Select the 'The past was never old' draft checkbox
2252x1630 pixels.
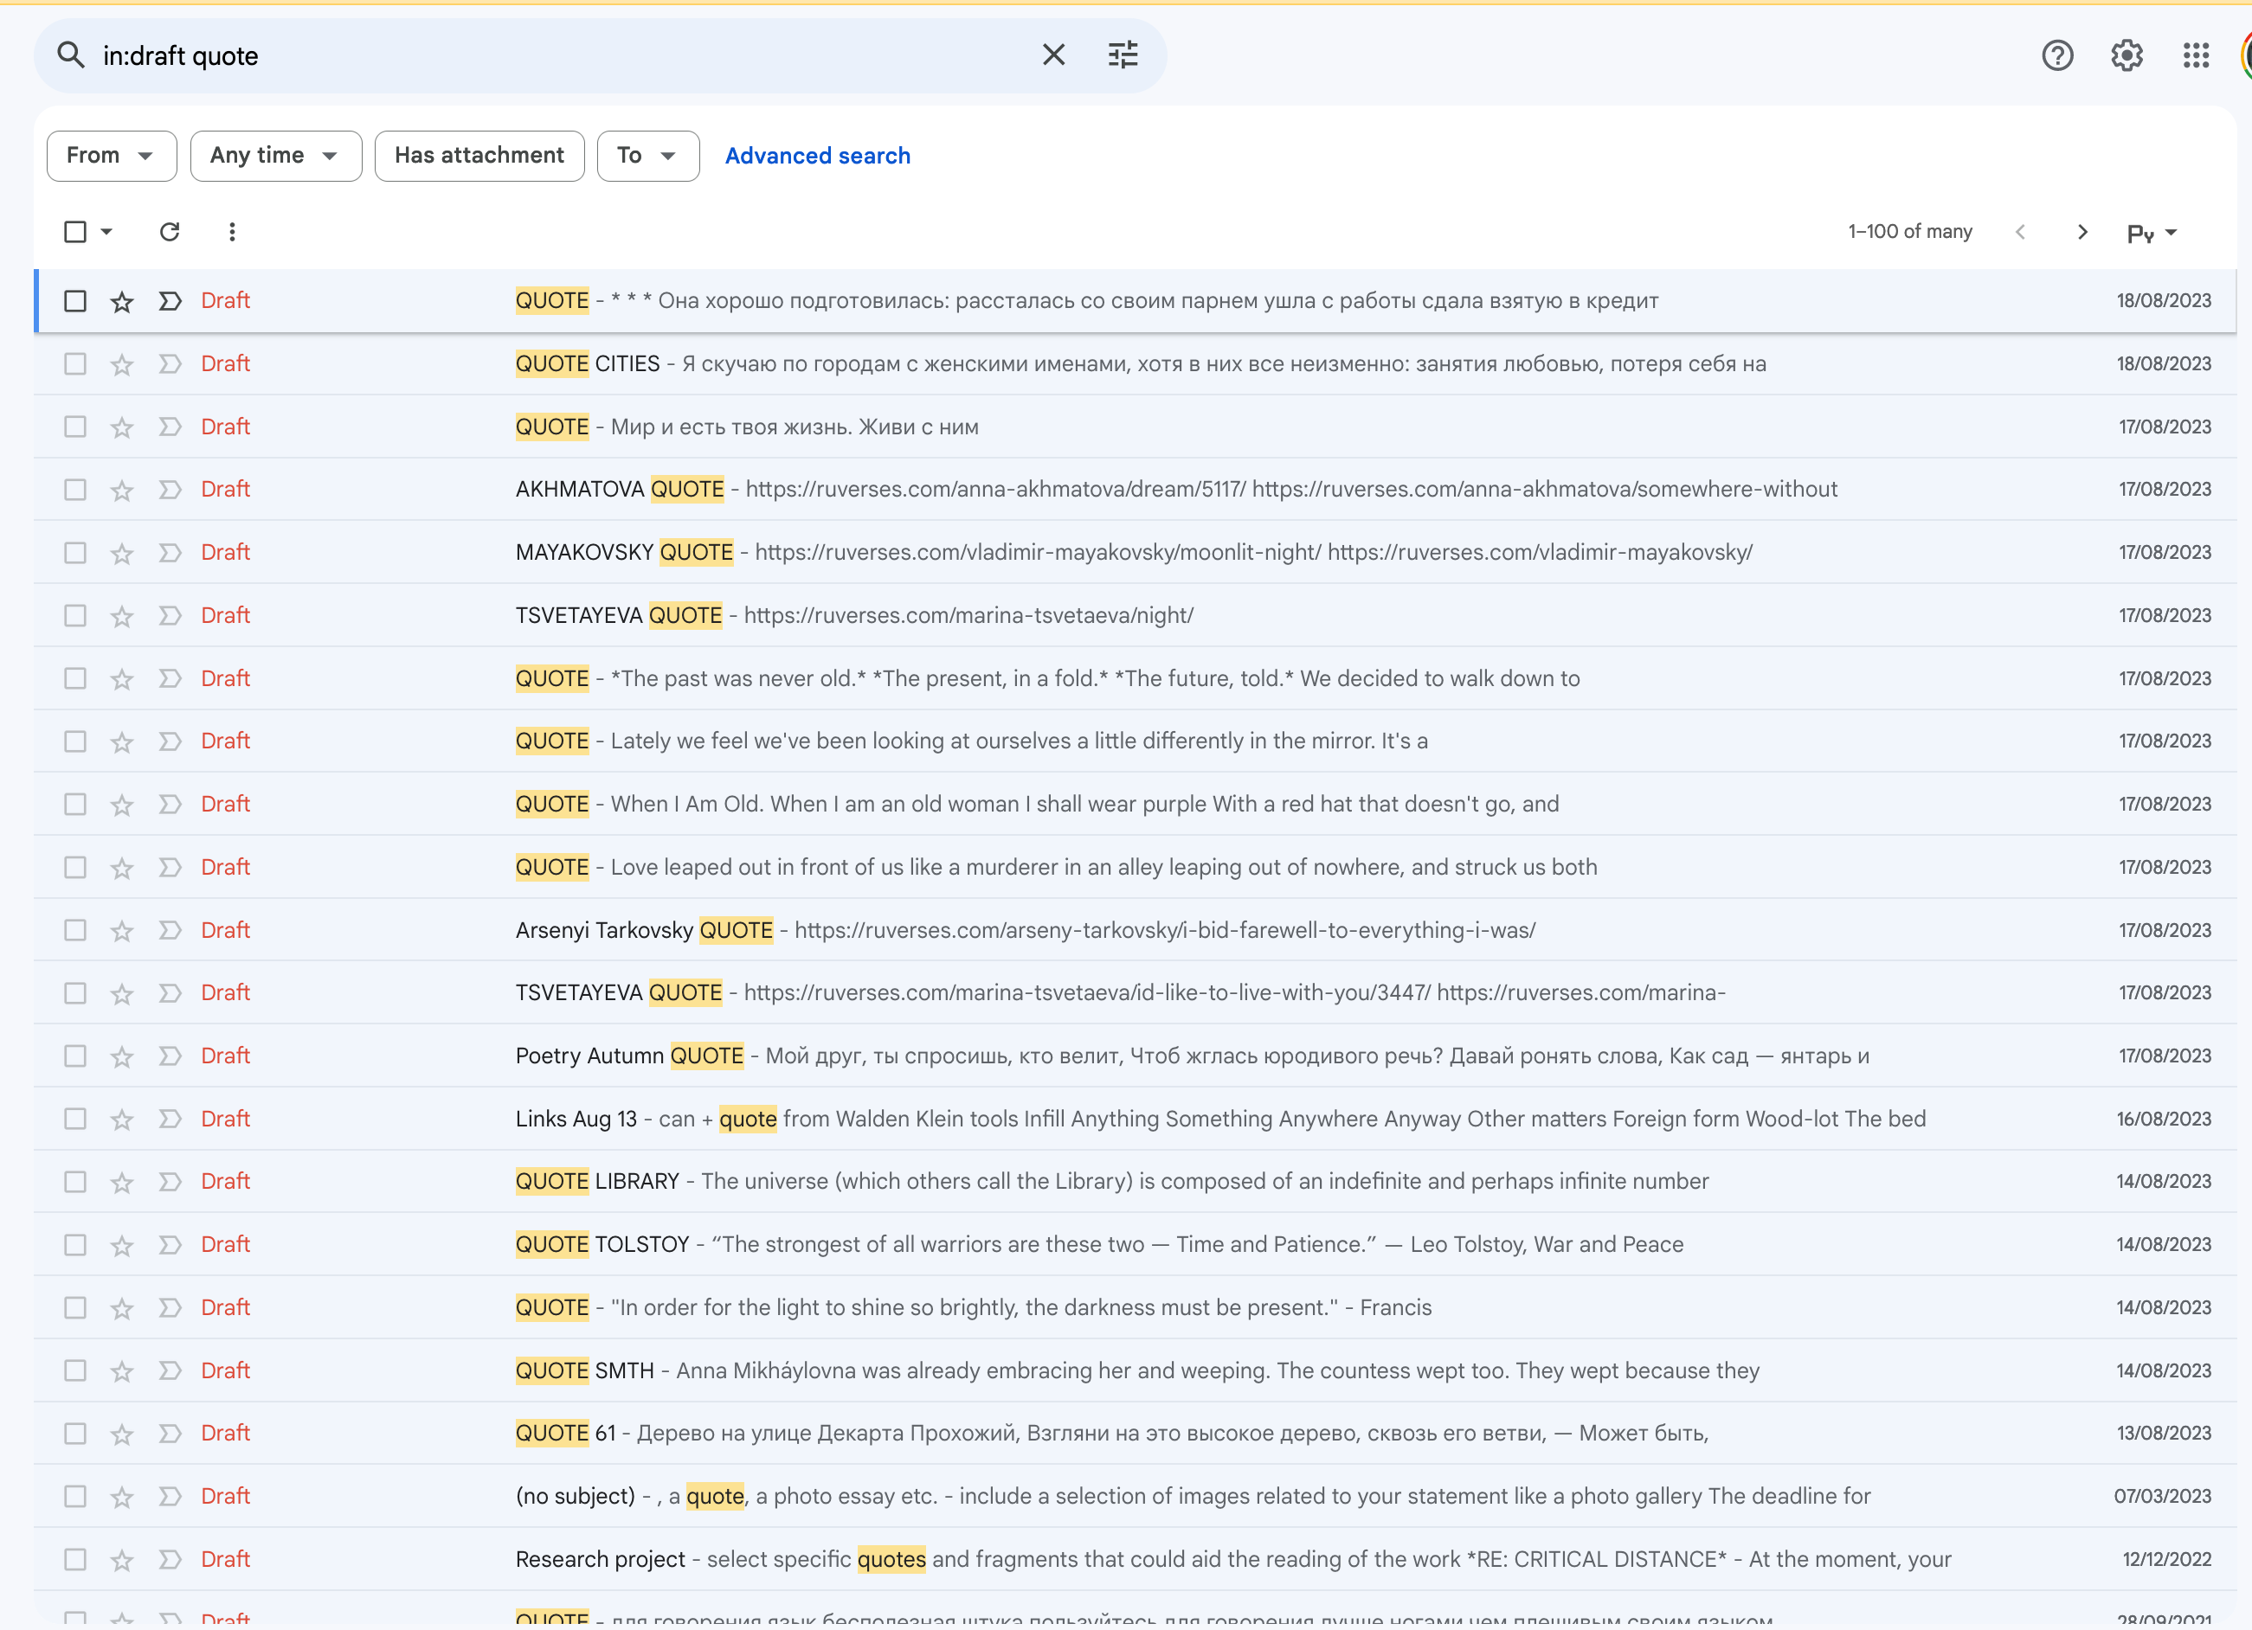pos(74,678)
